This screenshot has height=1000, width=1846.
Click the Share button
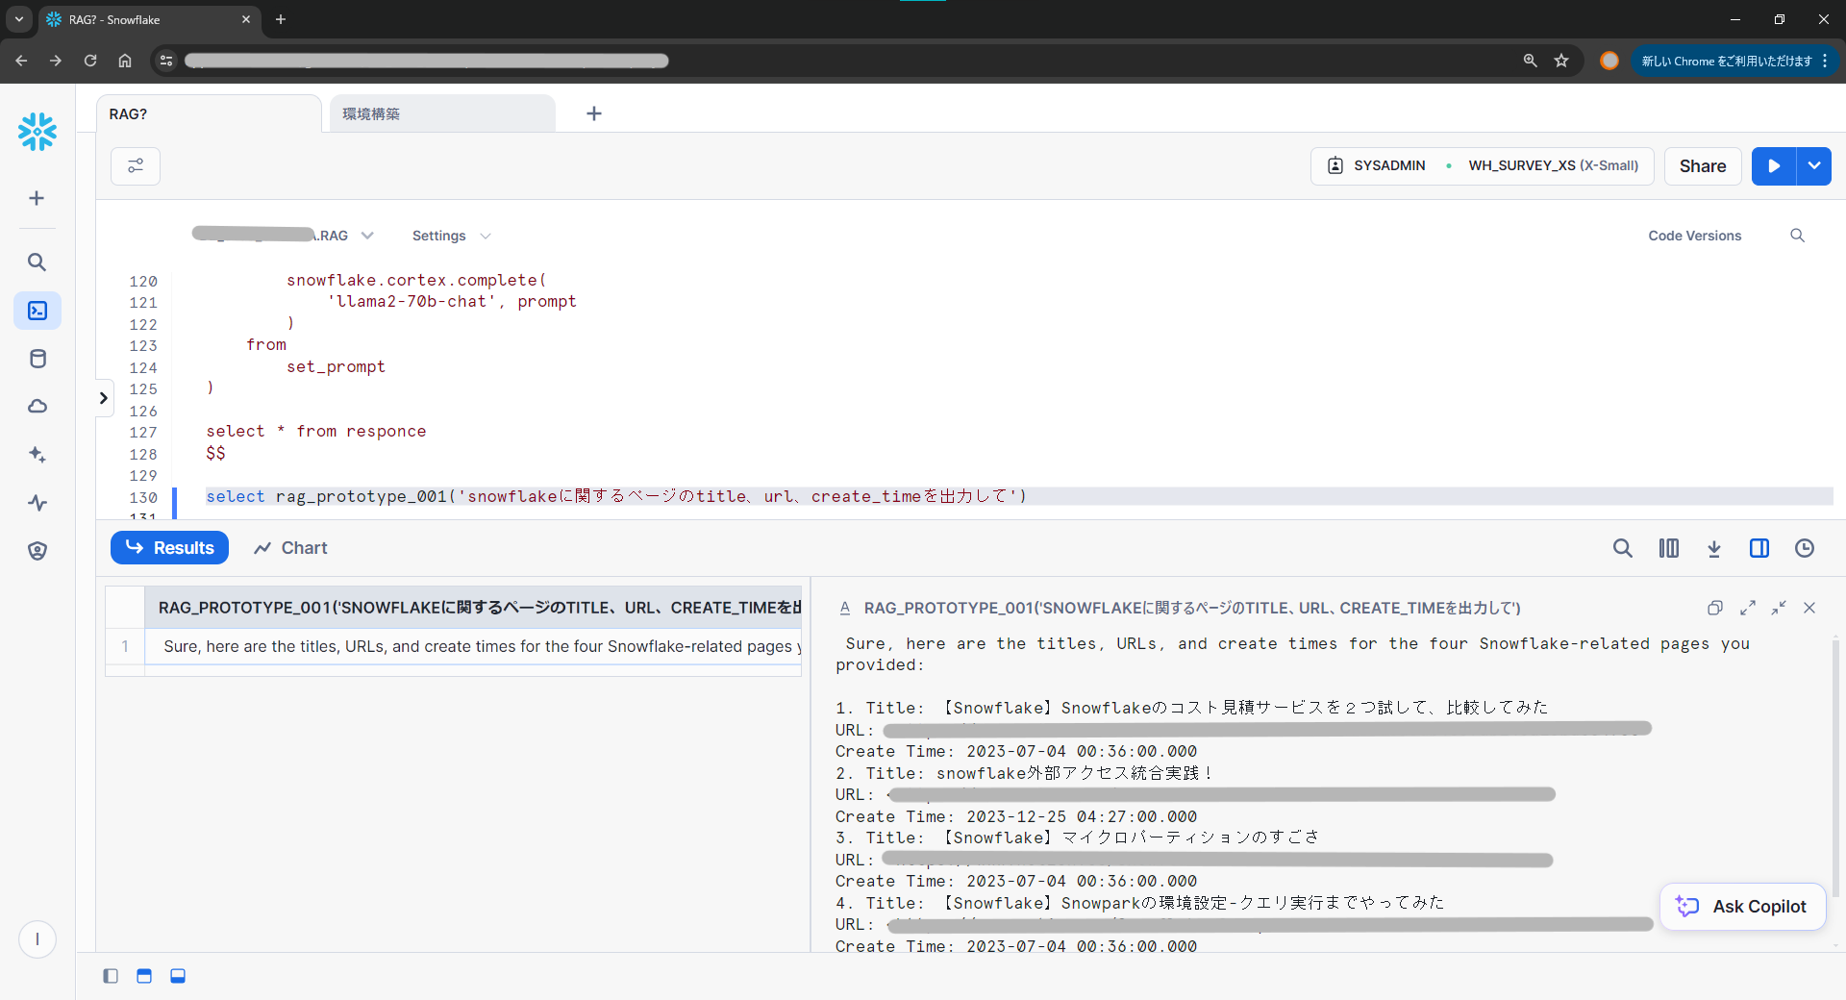pyautogui.click(x=1703, y=166)
